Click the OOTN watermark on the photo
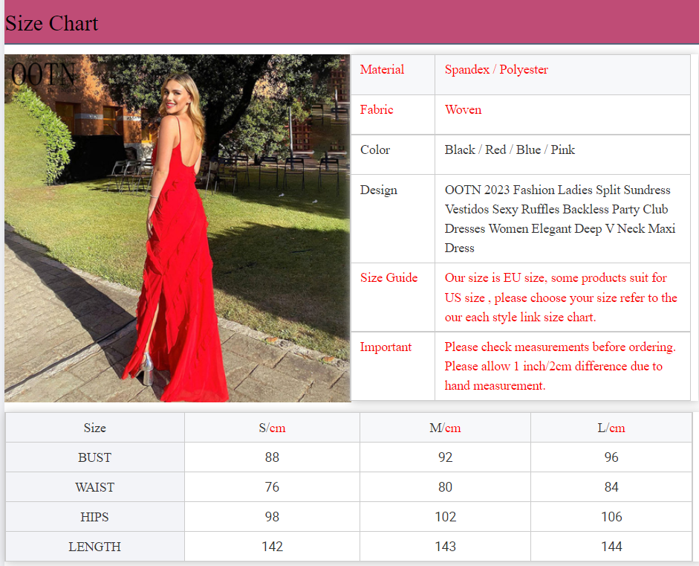The height and width of the screenshot is (566, 699). click(x=44, y=74)
